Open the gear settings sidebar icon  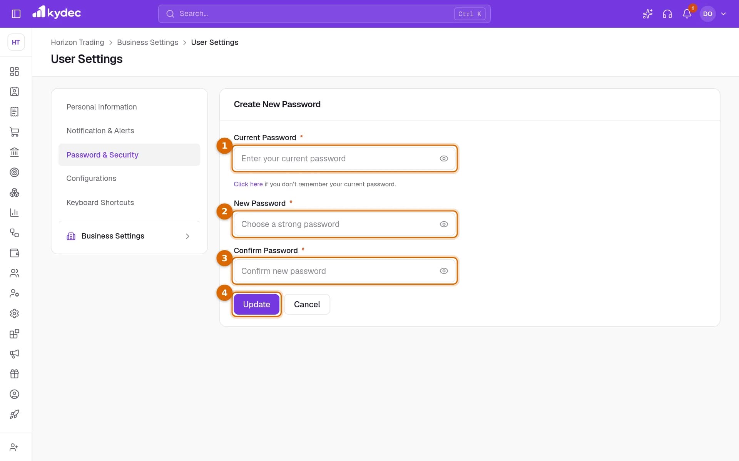[x=14, y=313]
